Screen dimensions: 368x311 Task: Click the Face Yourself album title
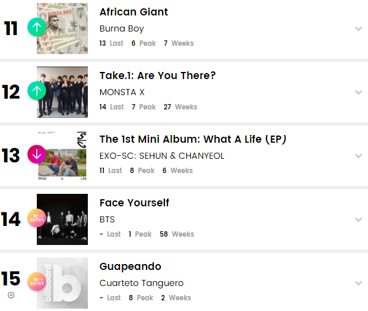click(134, 203)
